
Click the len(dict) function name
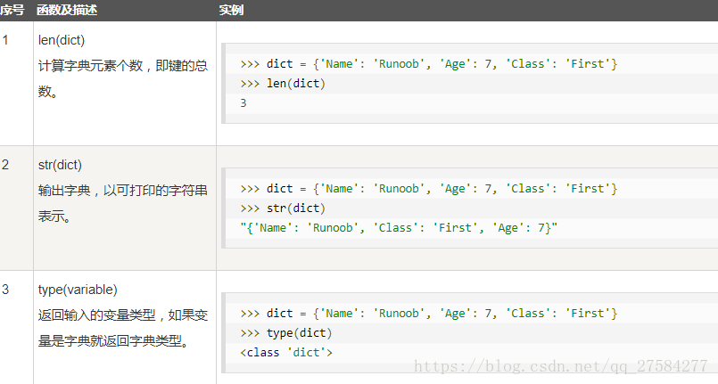[x=62, y=40]
